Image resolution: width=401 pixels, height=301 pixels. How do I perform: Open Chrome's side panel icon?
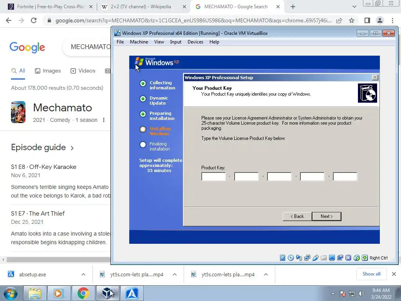367,20
